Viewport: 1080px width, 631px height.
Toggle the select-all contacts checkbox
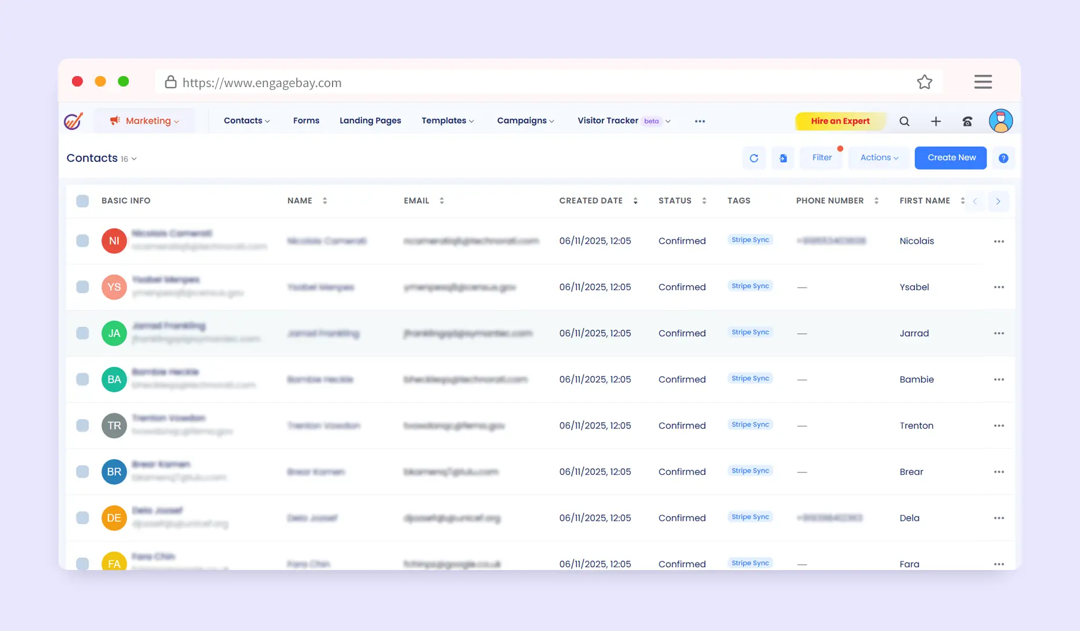[x=82, y=201]
